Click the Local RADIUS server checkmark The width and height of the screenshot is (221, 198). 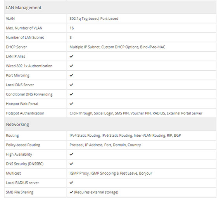(x=71, y=182)
